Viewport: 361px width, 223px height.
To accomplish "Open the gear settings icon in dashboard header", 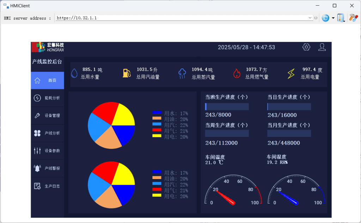I will pyautogui.click(x=306, y=47).
